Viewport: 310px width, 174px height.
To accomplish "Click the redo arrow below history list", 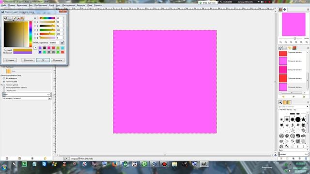I will pos(294,97).
